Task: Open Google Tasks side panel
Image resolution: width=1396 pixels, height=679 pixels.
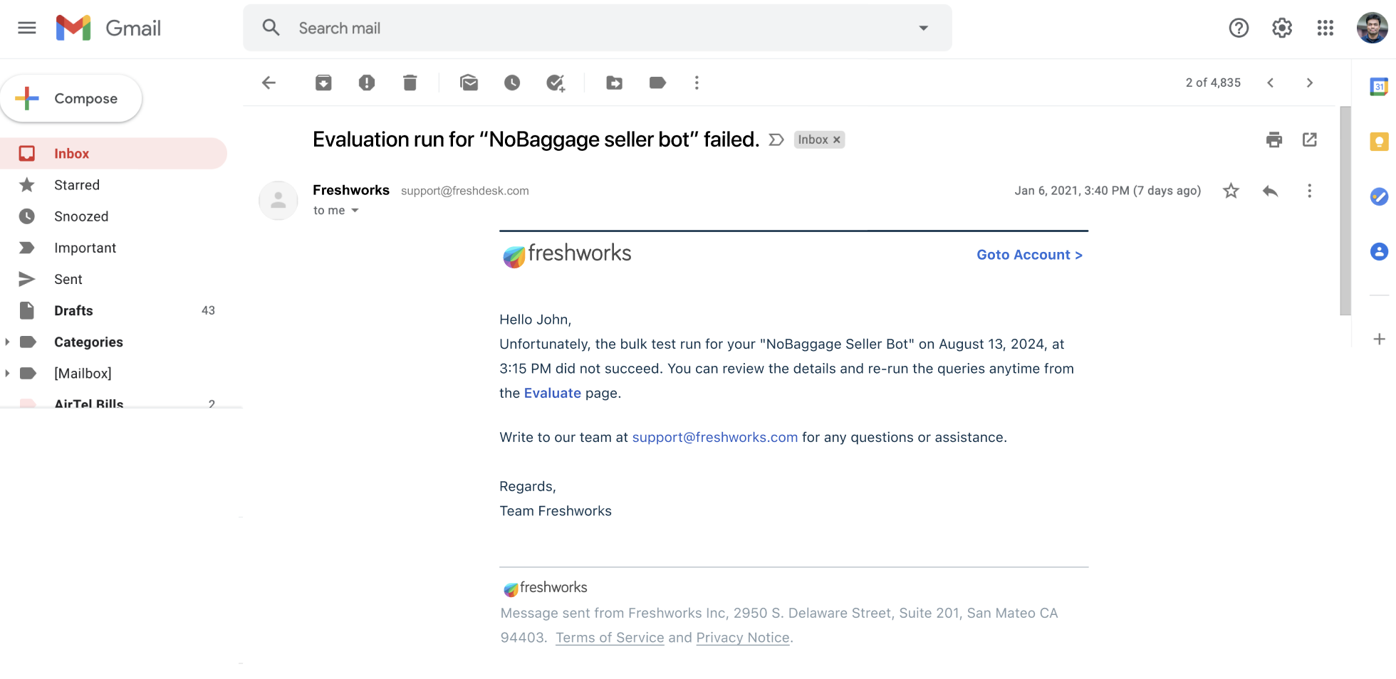Action: pyautogui.click(x=1379, y=196)
